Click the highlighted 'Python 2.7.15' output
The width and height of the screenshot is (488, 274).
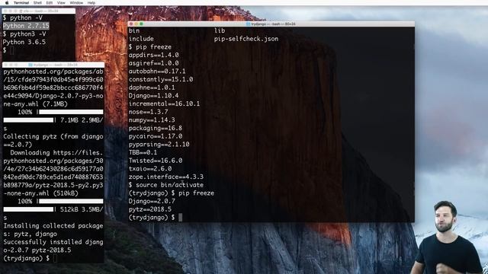coord(26,26)
